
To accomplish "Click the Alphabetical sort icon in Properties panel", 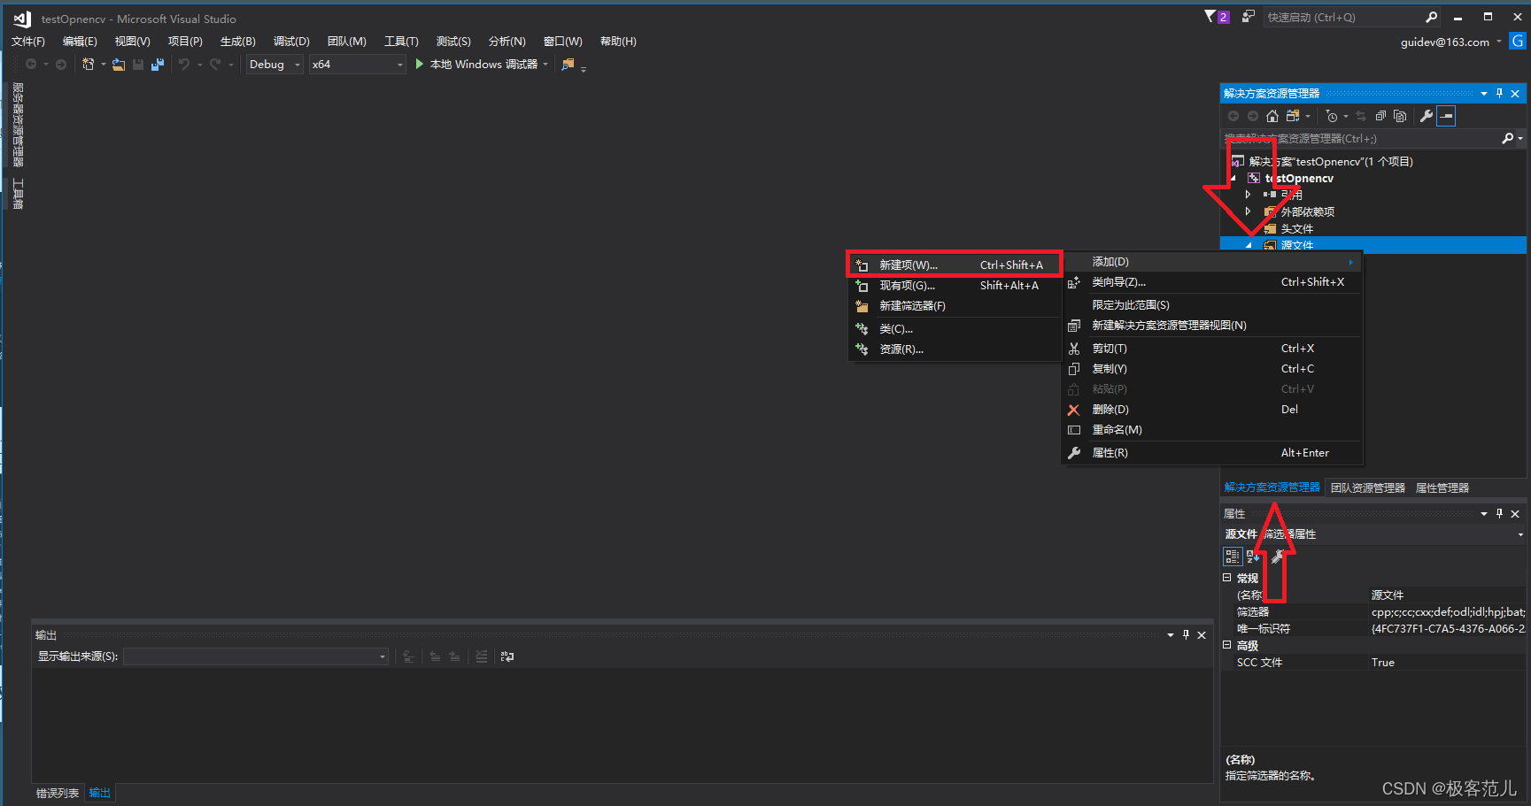I will coord(1253,557).
